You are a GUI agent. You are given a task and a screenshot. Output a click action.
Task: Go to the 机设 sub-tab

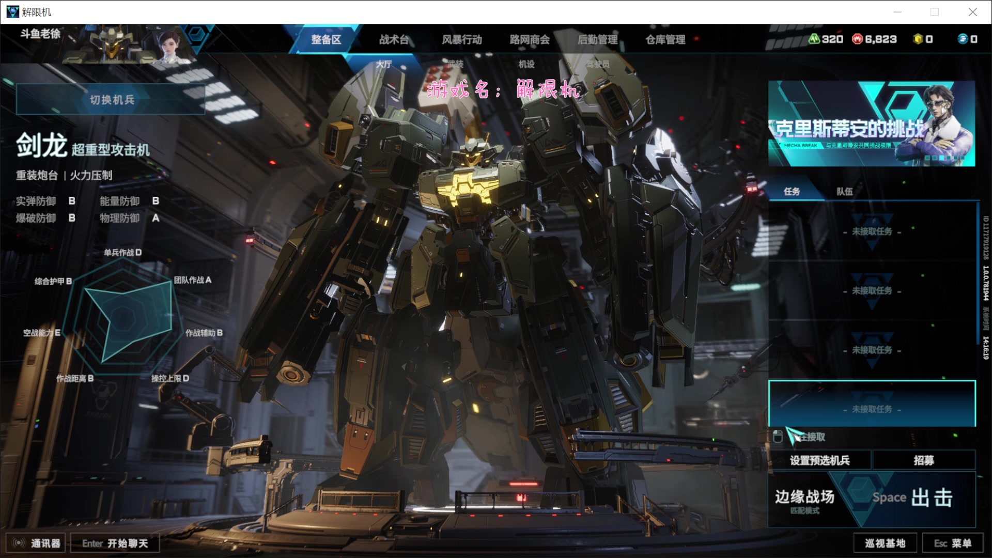click(x=526, y=64)
